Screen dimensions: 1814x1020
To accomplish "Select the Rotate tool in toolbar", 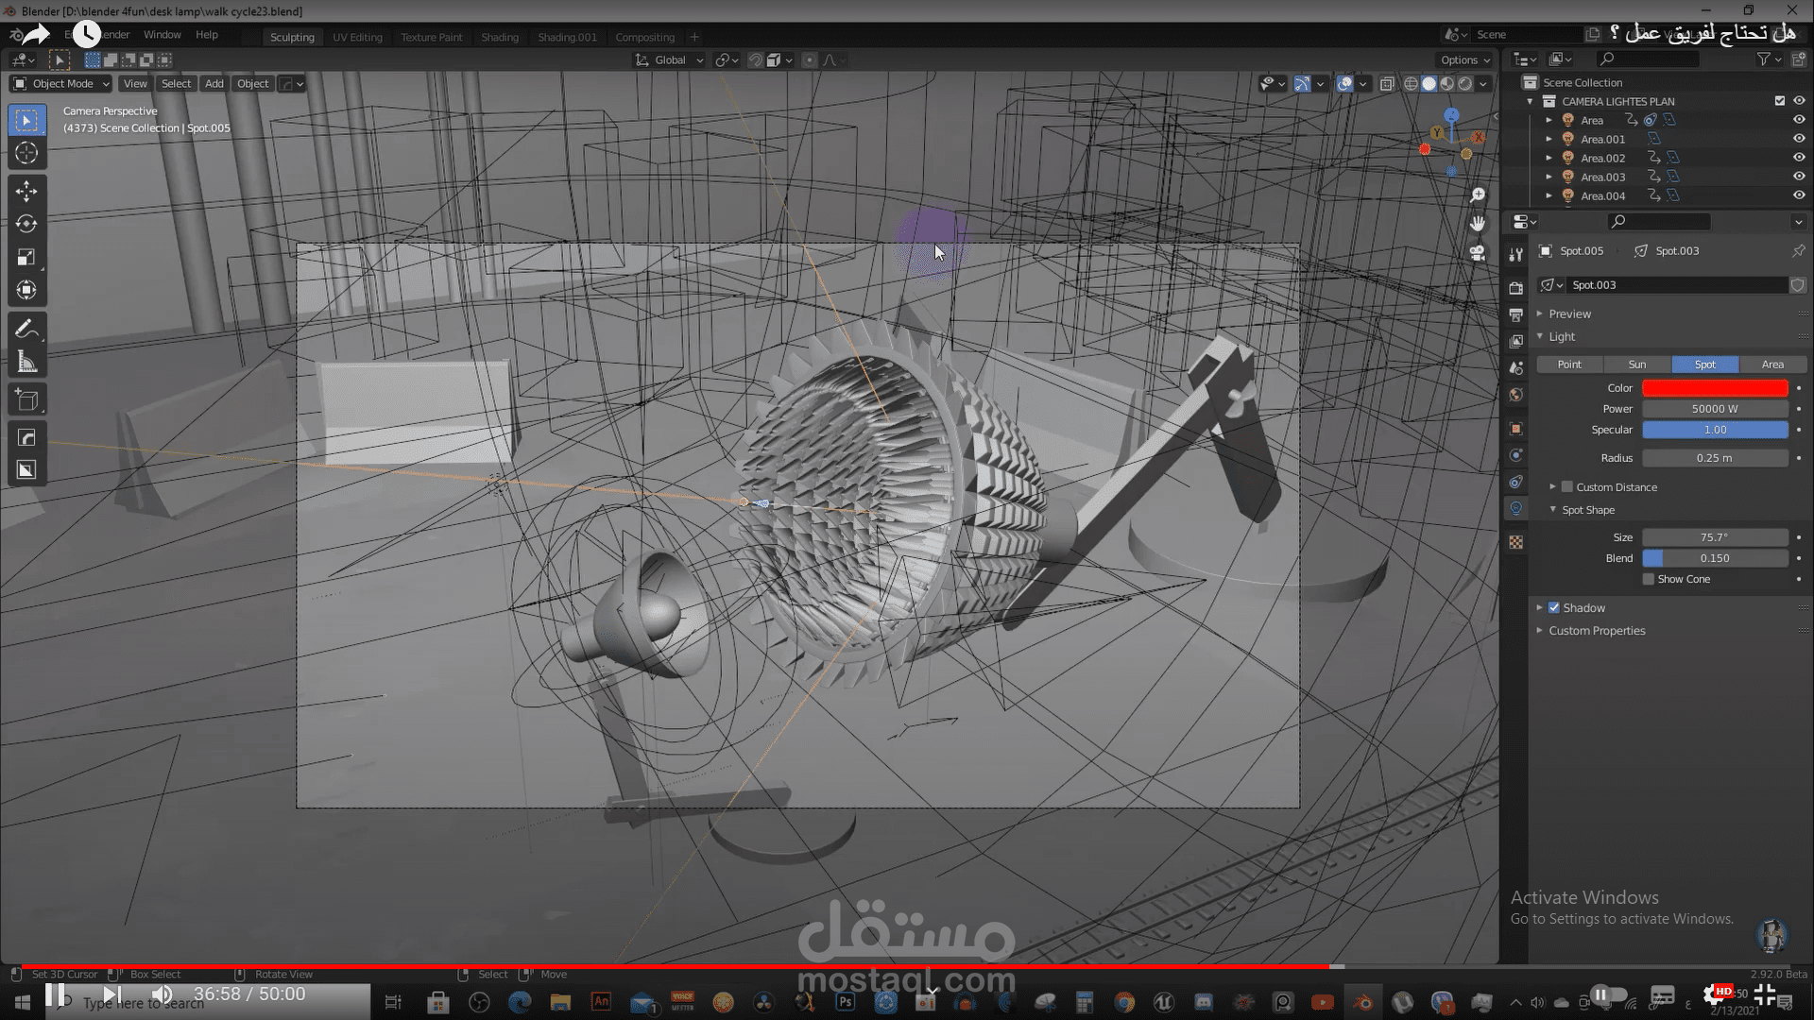I will (26, 224).
